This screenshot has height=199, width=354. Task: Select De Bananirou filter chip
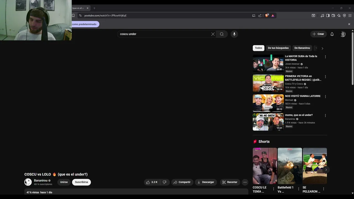coord(302,48)
